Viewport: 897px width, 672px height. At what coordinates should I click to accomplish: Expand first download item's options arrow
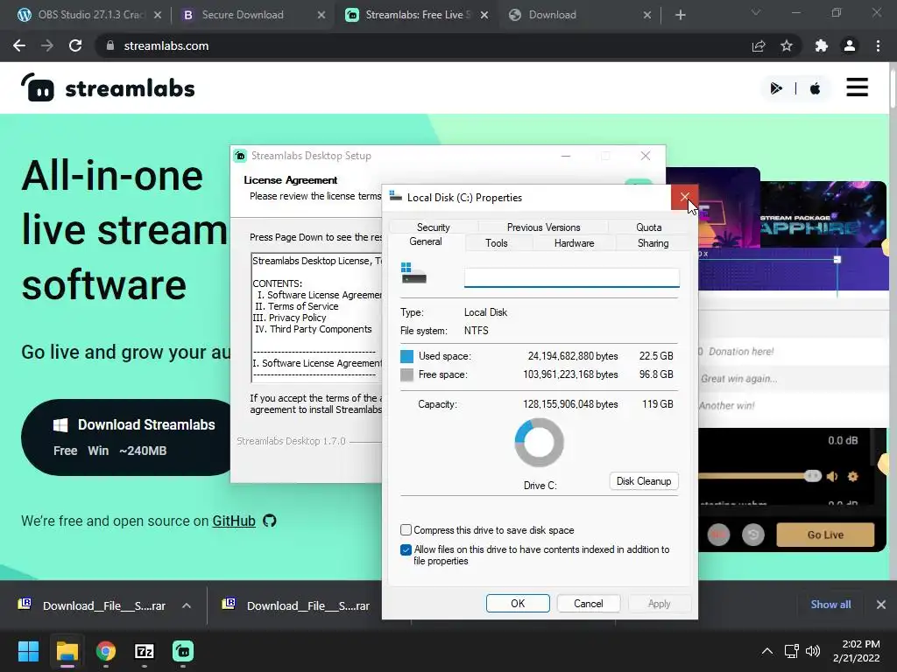pyautogui.click(x=187, y=605)
